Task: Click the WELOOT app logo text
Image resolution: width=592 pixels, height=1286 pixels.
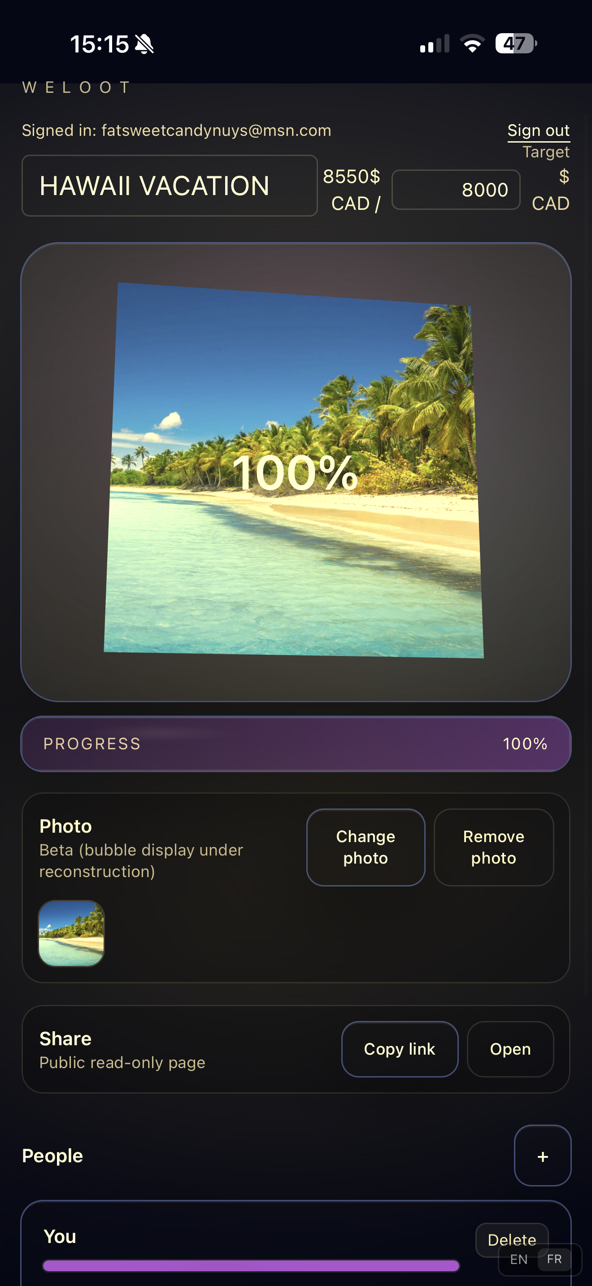Action: pos(75,87)
